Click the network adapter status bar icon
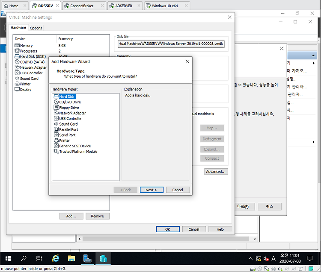This screenshot has width=321, height=272. (267, 269)
